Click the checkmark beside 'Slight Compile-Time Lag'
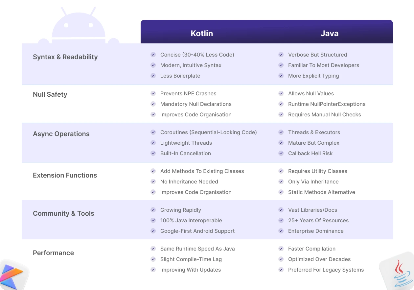The image size is (414, 290). point(153,259)
